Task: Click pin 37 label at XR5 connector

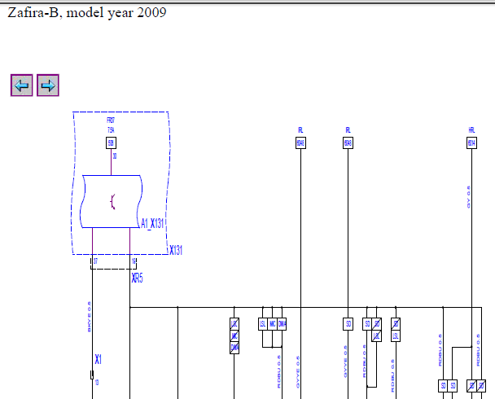Action: point(95,261)
